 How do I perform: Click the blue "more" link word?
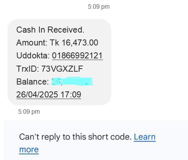pos(29,150)
